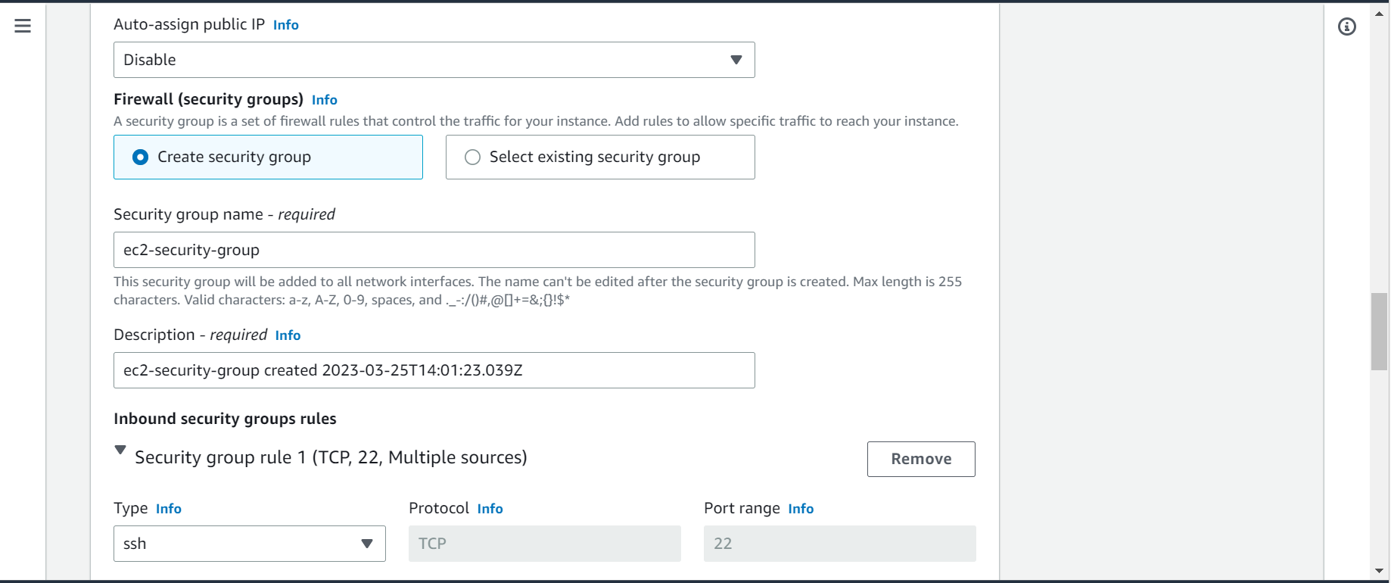This screenshot has width=1391, height=583.
Task: Click the Inbound security groups rules heading
Action: [225, 419]
